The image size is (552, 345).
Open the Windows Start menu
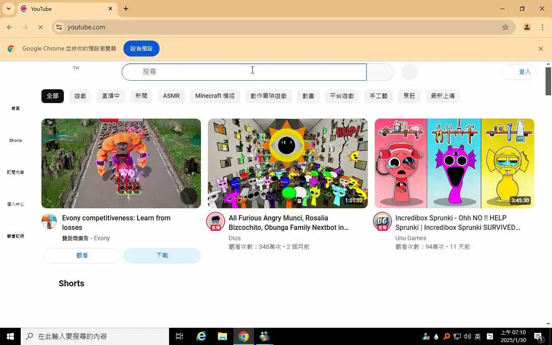point(10,336)
